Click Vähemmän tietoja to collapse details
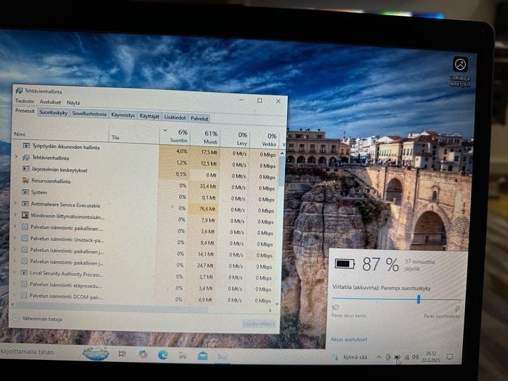This screenshot has width=508, height=381. pyautogui.click(x=38, y=319)
